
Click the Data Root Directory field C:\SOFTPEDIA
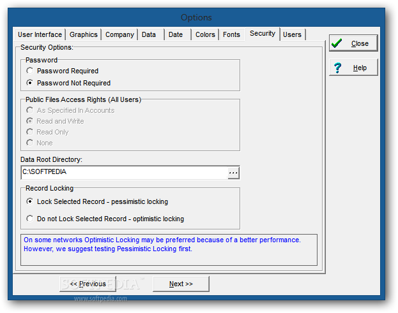pos(124,173)
